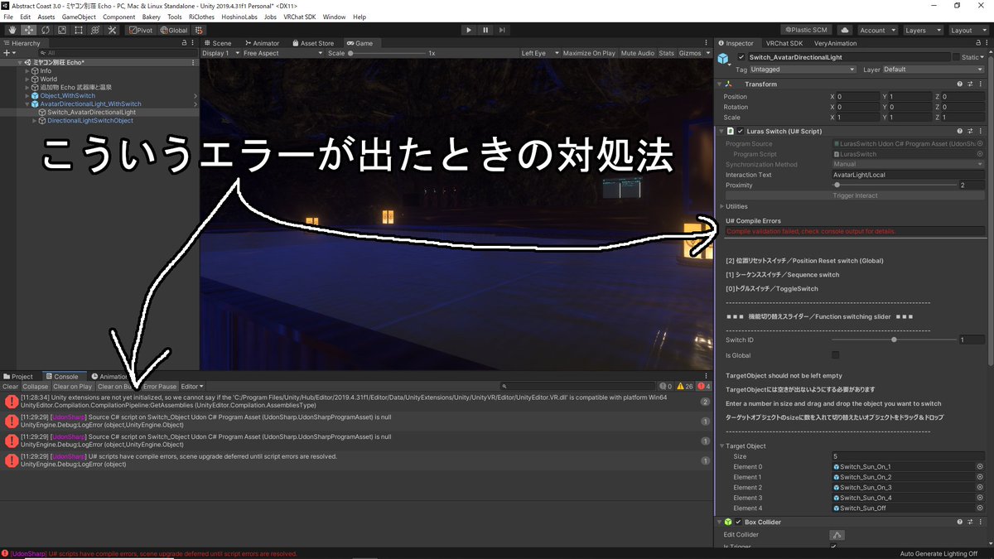Viewport: 994px width, 559px height.
Task: Open the Bakery menu
Action: pos(151,17)
